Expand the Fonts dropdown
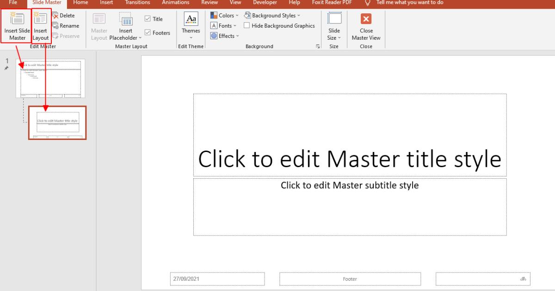 (x=224, y=26)
